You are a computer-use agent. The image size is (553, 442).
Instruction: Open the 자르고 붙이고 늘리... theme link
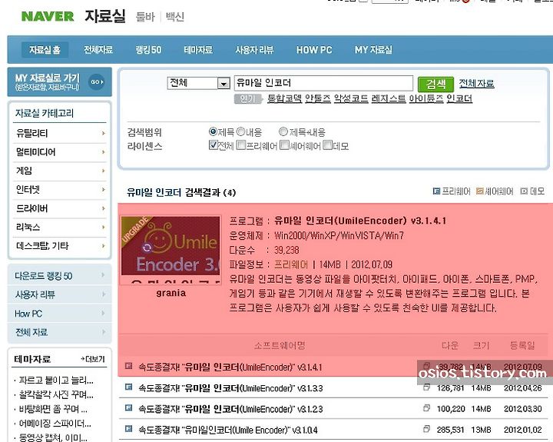(x=56, y=381)
